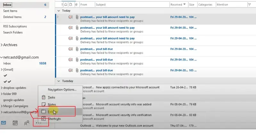The width and height of the screenshot is (256, 137).
Task: Open the google updates folder
Action: (13, 100)
